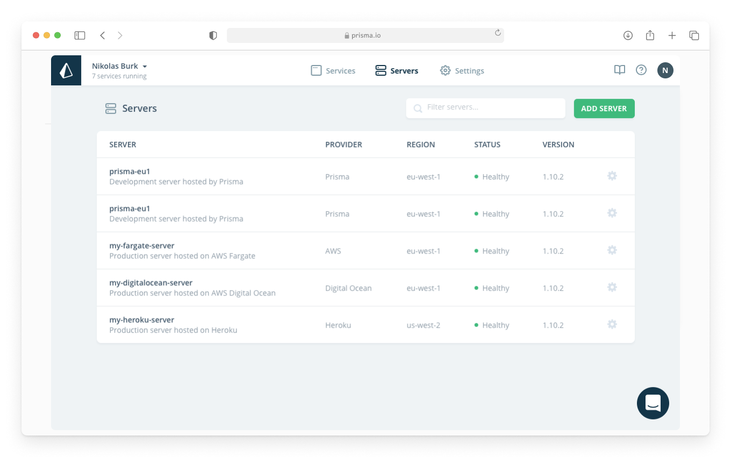Viewport: 731px width, 457px height.
Task: Go forward with Safari's forward arrow
Action: click(120, 35)
